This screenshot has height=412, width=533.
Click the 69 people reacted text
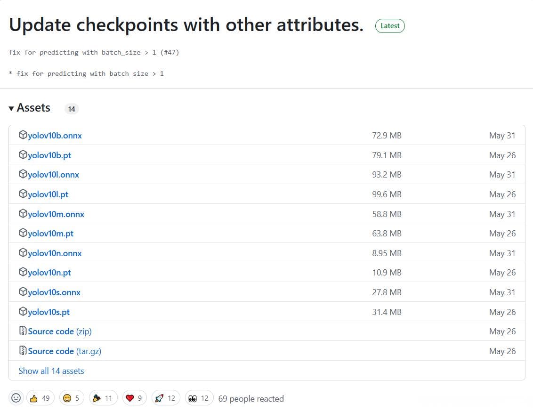click(251, 399)
